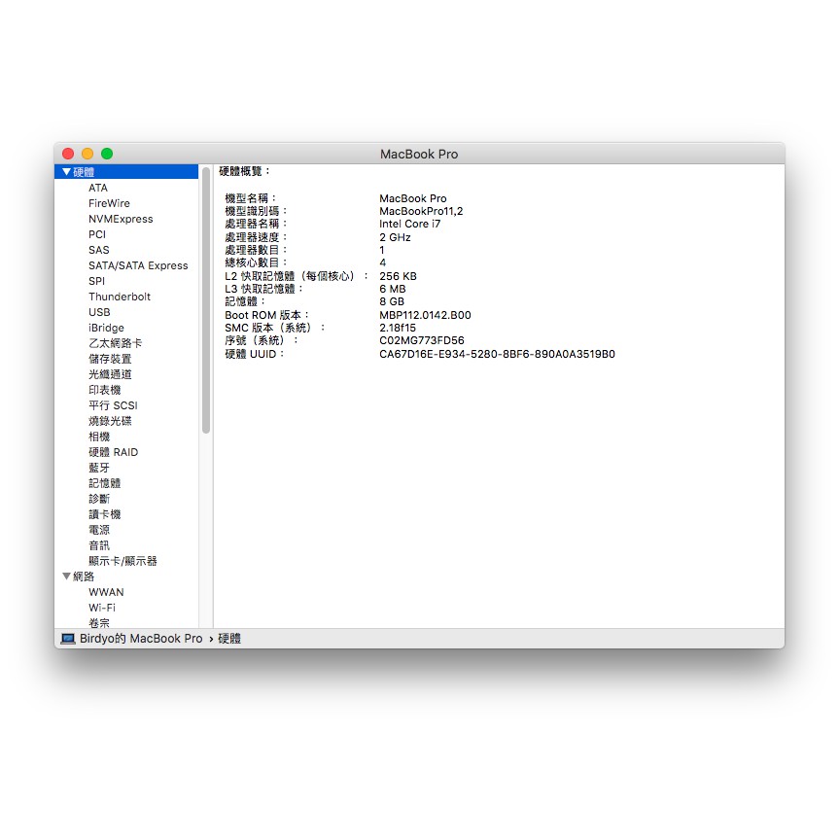Click the laptop icon in path bar
The image size is (839, 839).
(x=68, y=639)
